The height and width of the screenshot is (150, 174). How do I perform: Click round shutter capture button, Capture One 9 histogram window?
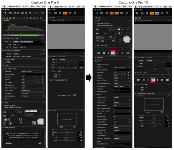[40, 122]
